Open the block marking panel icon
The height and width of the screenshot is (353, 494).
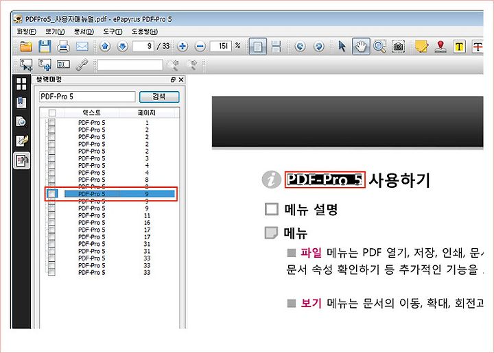[x=22, y=160]
